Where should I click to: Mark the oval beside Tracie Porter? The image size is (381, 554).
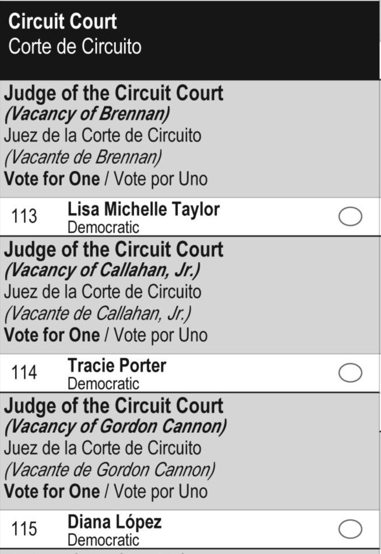click(x=350, y=373)
